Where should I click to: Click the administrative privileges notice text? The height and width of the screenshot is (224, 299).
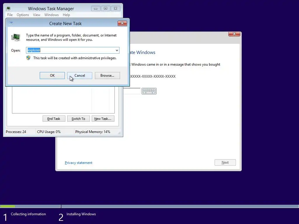[x=75, y=58]
